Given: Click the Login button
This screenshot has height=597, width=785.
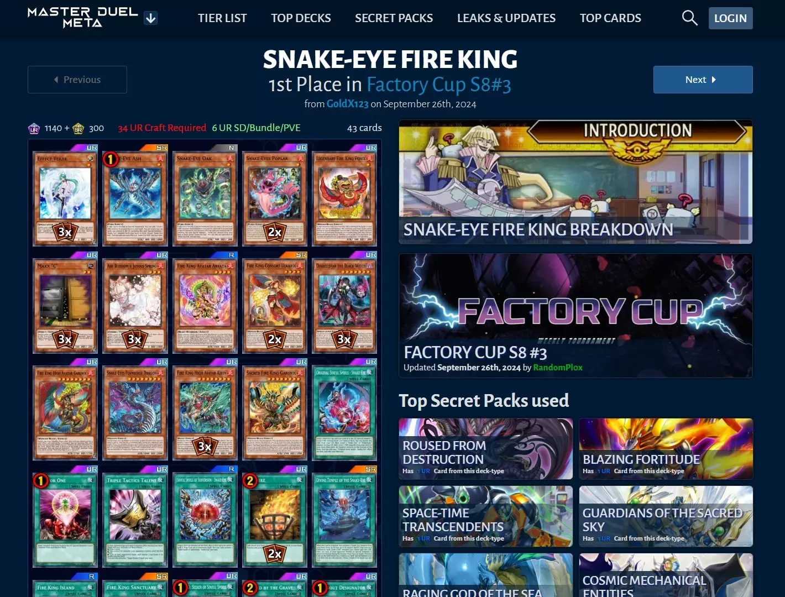Looking at the screenshot, I should coord(730,18).
